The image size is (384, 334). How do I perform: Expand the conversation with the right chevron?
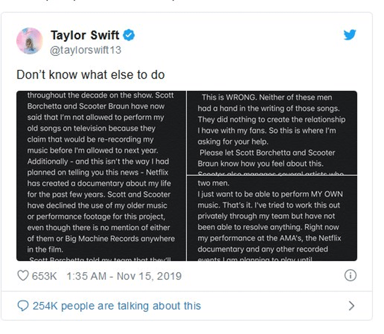tap(351, 306)
